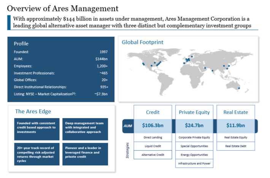
Task: Select the Direct Lending strategy box
Action: pyautogui.click(x=152, y=137)
